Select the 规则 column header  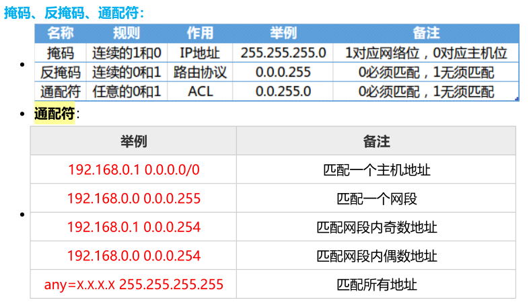[x=127, y=33]
